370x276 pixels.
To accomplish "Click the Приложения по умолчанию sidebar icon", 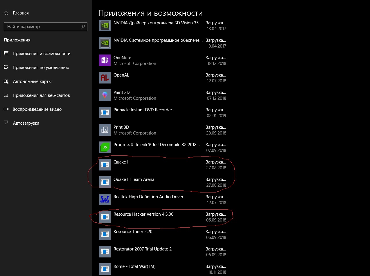I will 6,68.
